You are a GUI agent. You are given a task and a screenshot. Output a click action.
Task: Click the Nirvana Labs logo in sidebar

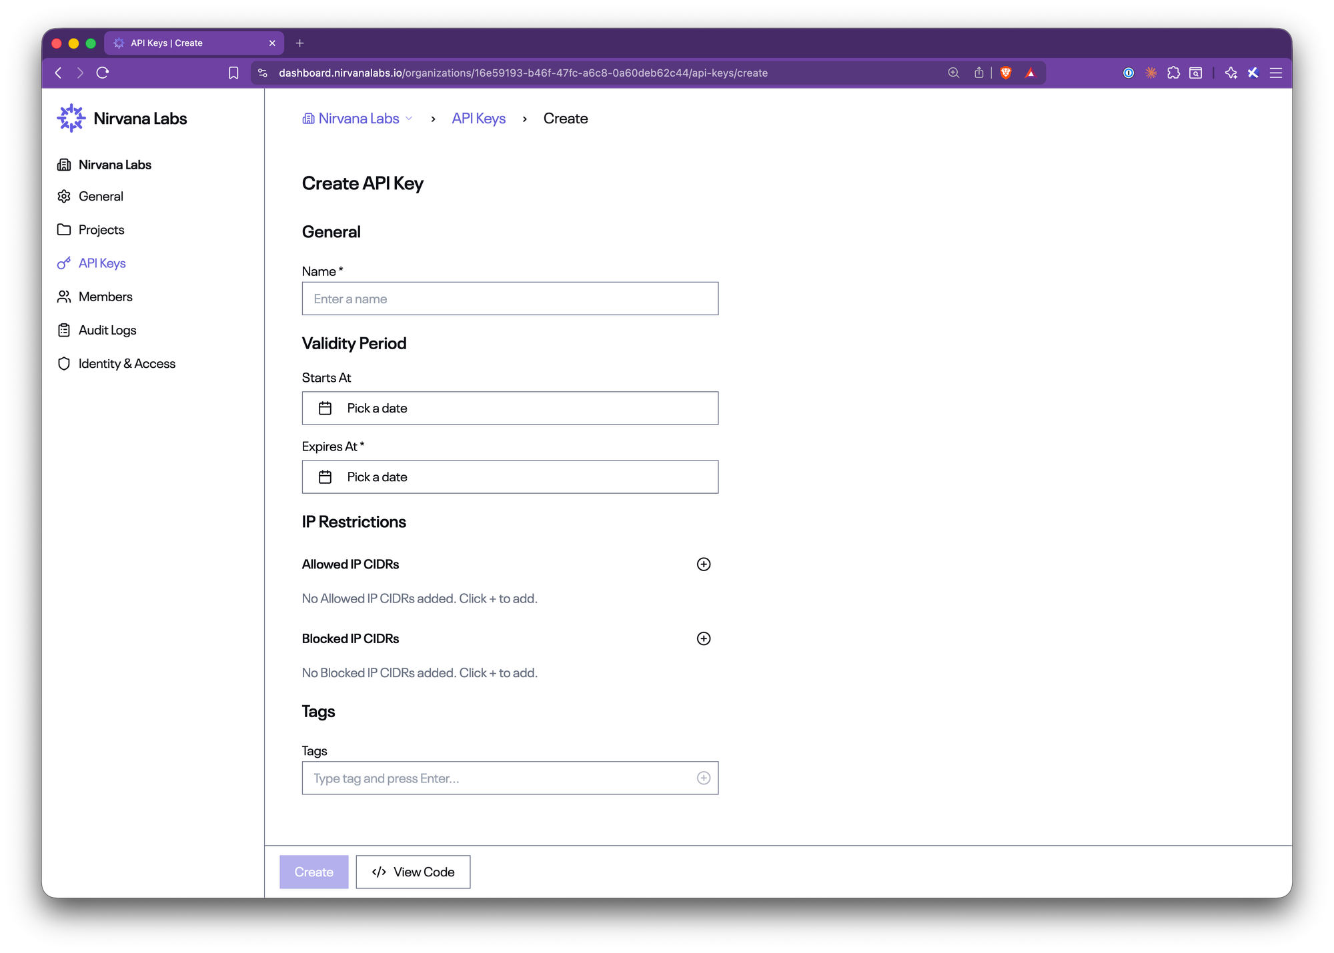[71, 119]
